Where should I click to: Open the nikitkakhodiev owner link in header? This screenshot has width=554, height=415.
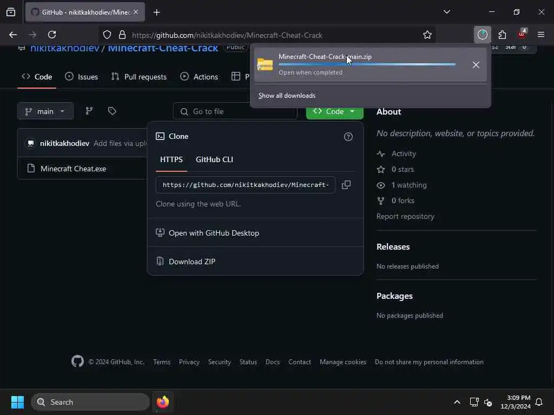(x=65, y=48)
